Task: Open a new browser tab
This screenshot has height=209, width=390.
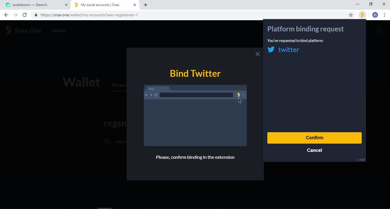Action: 146,5
